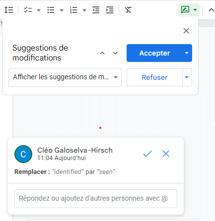
Task: Increase indent of paragraph
Action: pyautogui.click(x=110, y=10)
